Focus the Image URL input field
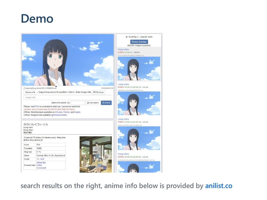Screen dimensions: 267x200 click(x=68, y=97)
